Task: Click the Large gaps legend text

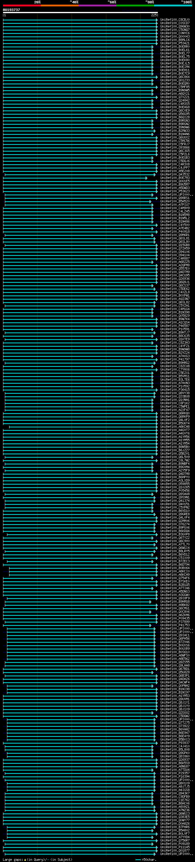Action: tap(37, 860)
